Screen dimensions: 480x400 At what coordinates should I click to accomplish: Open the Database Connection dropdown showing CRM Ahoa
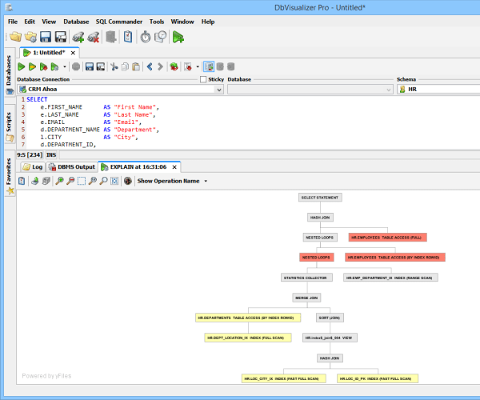click(119, 90)
